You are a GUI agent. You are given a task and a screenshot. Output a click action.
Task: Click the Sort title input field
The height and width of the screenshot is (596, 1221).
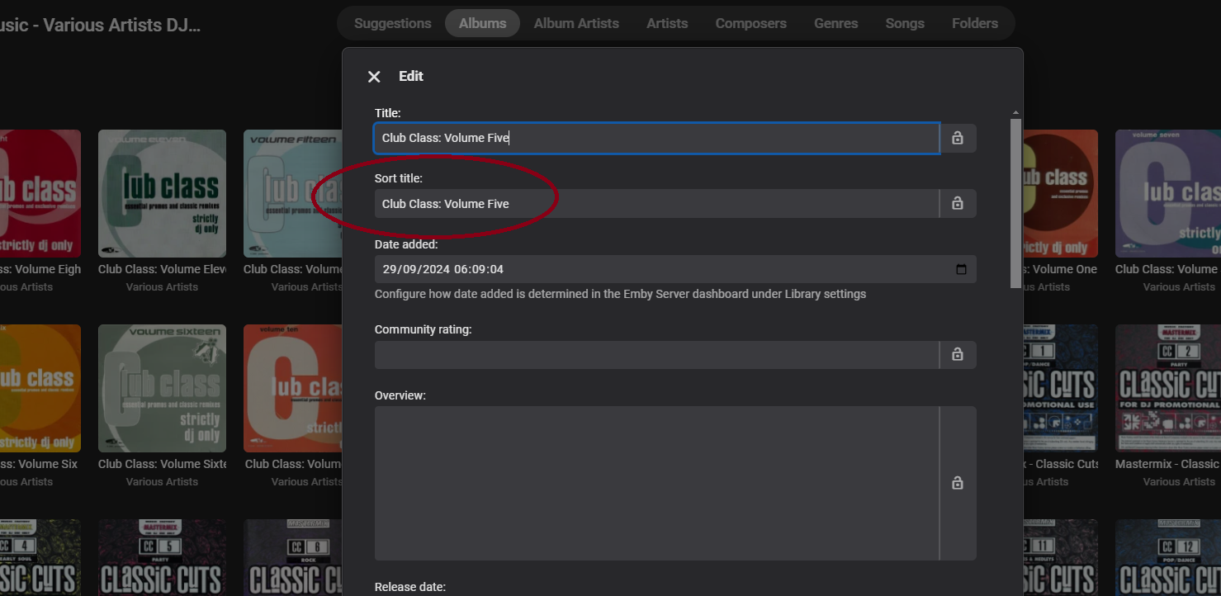tap(655, 203)
